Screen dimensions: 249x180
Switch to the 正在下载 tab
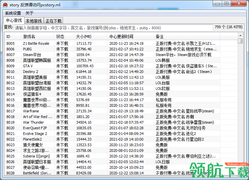[x=53, y=21]
